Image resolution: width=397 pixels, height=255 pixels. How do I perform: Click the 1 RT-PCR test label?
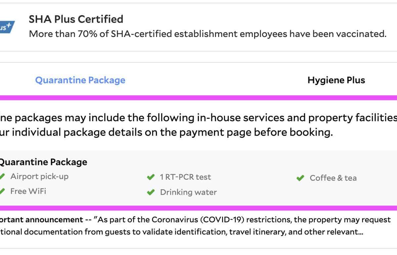click(x=185, y=177)
